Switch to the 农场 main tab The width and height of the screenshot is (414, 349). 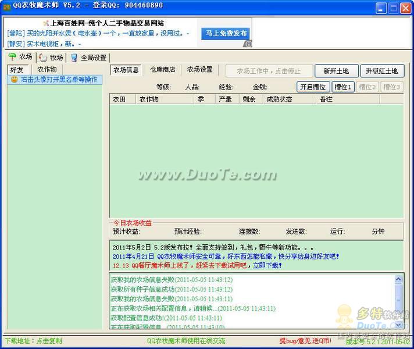click(x=20, y=57)
